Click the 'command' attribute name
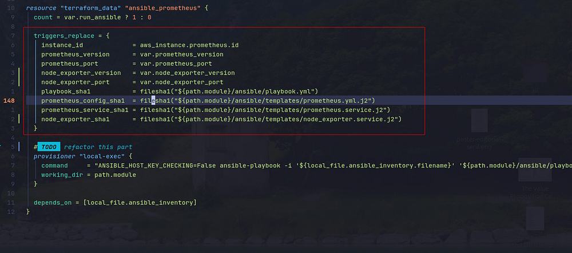Image resolution: width=572 pixels, height=253 pixels. pos(54,166)
